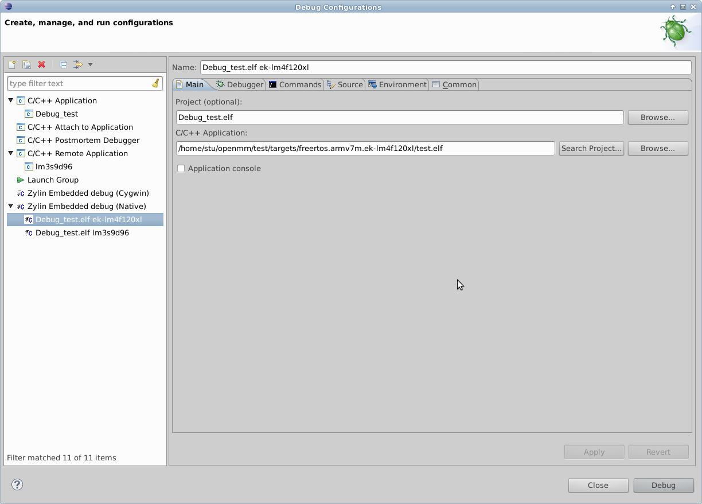Delete selected configuration with red X
Screen dimensions: 702x504
(x=41, y=65)
